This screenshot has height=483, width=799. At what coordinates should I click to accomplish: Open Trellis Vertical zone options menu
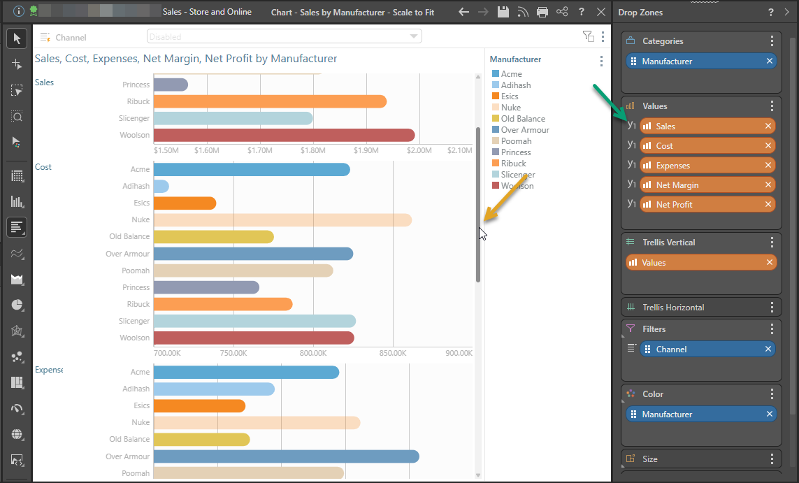tap(772, 243)
